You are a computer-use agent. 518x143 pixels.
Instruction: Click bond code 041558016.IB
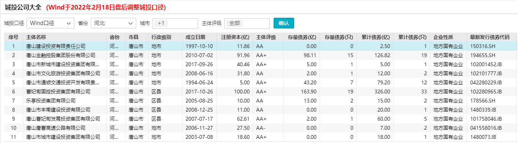486,128
